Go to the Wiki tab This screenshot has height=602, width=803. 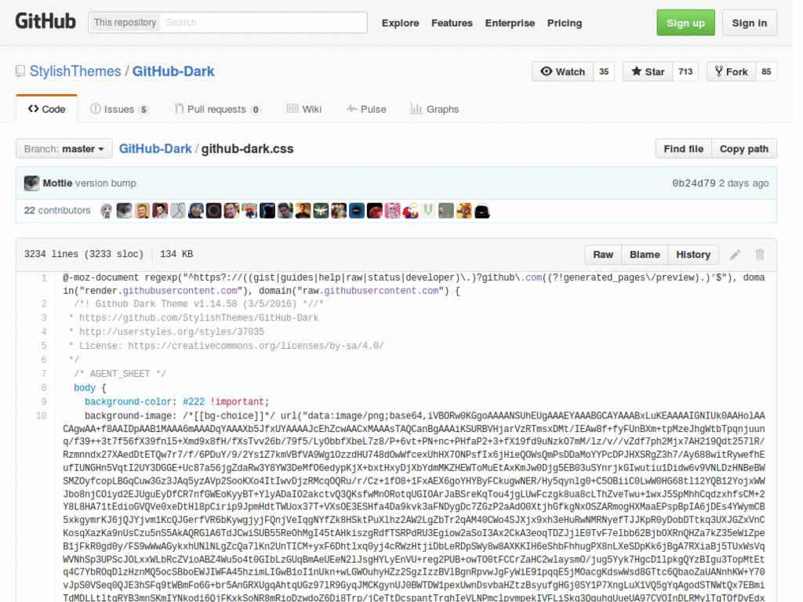pos(304,109)
